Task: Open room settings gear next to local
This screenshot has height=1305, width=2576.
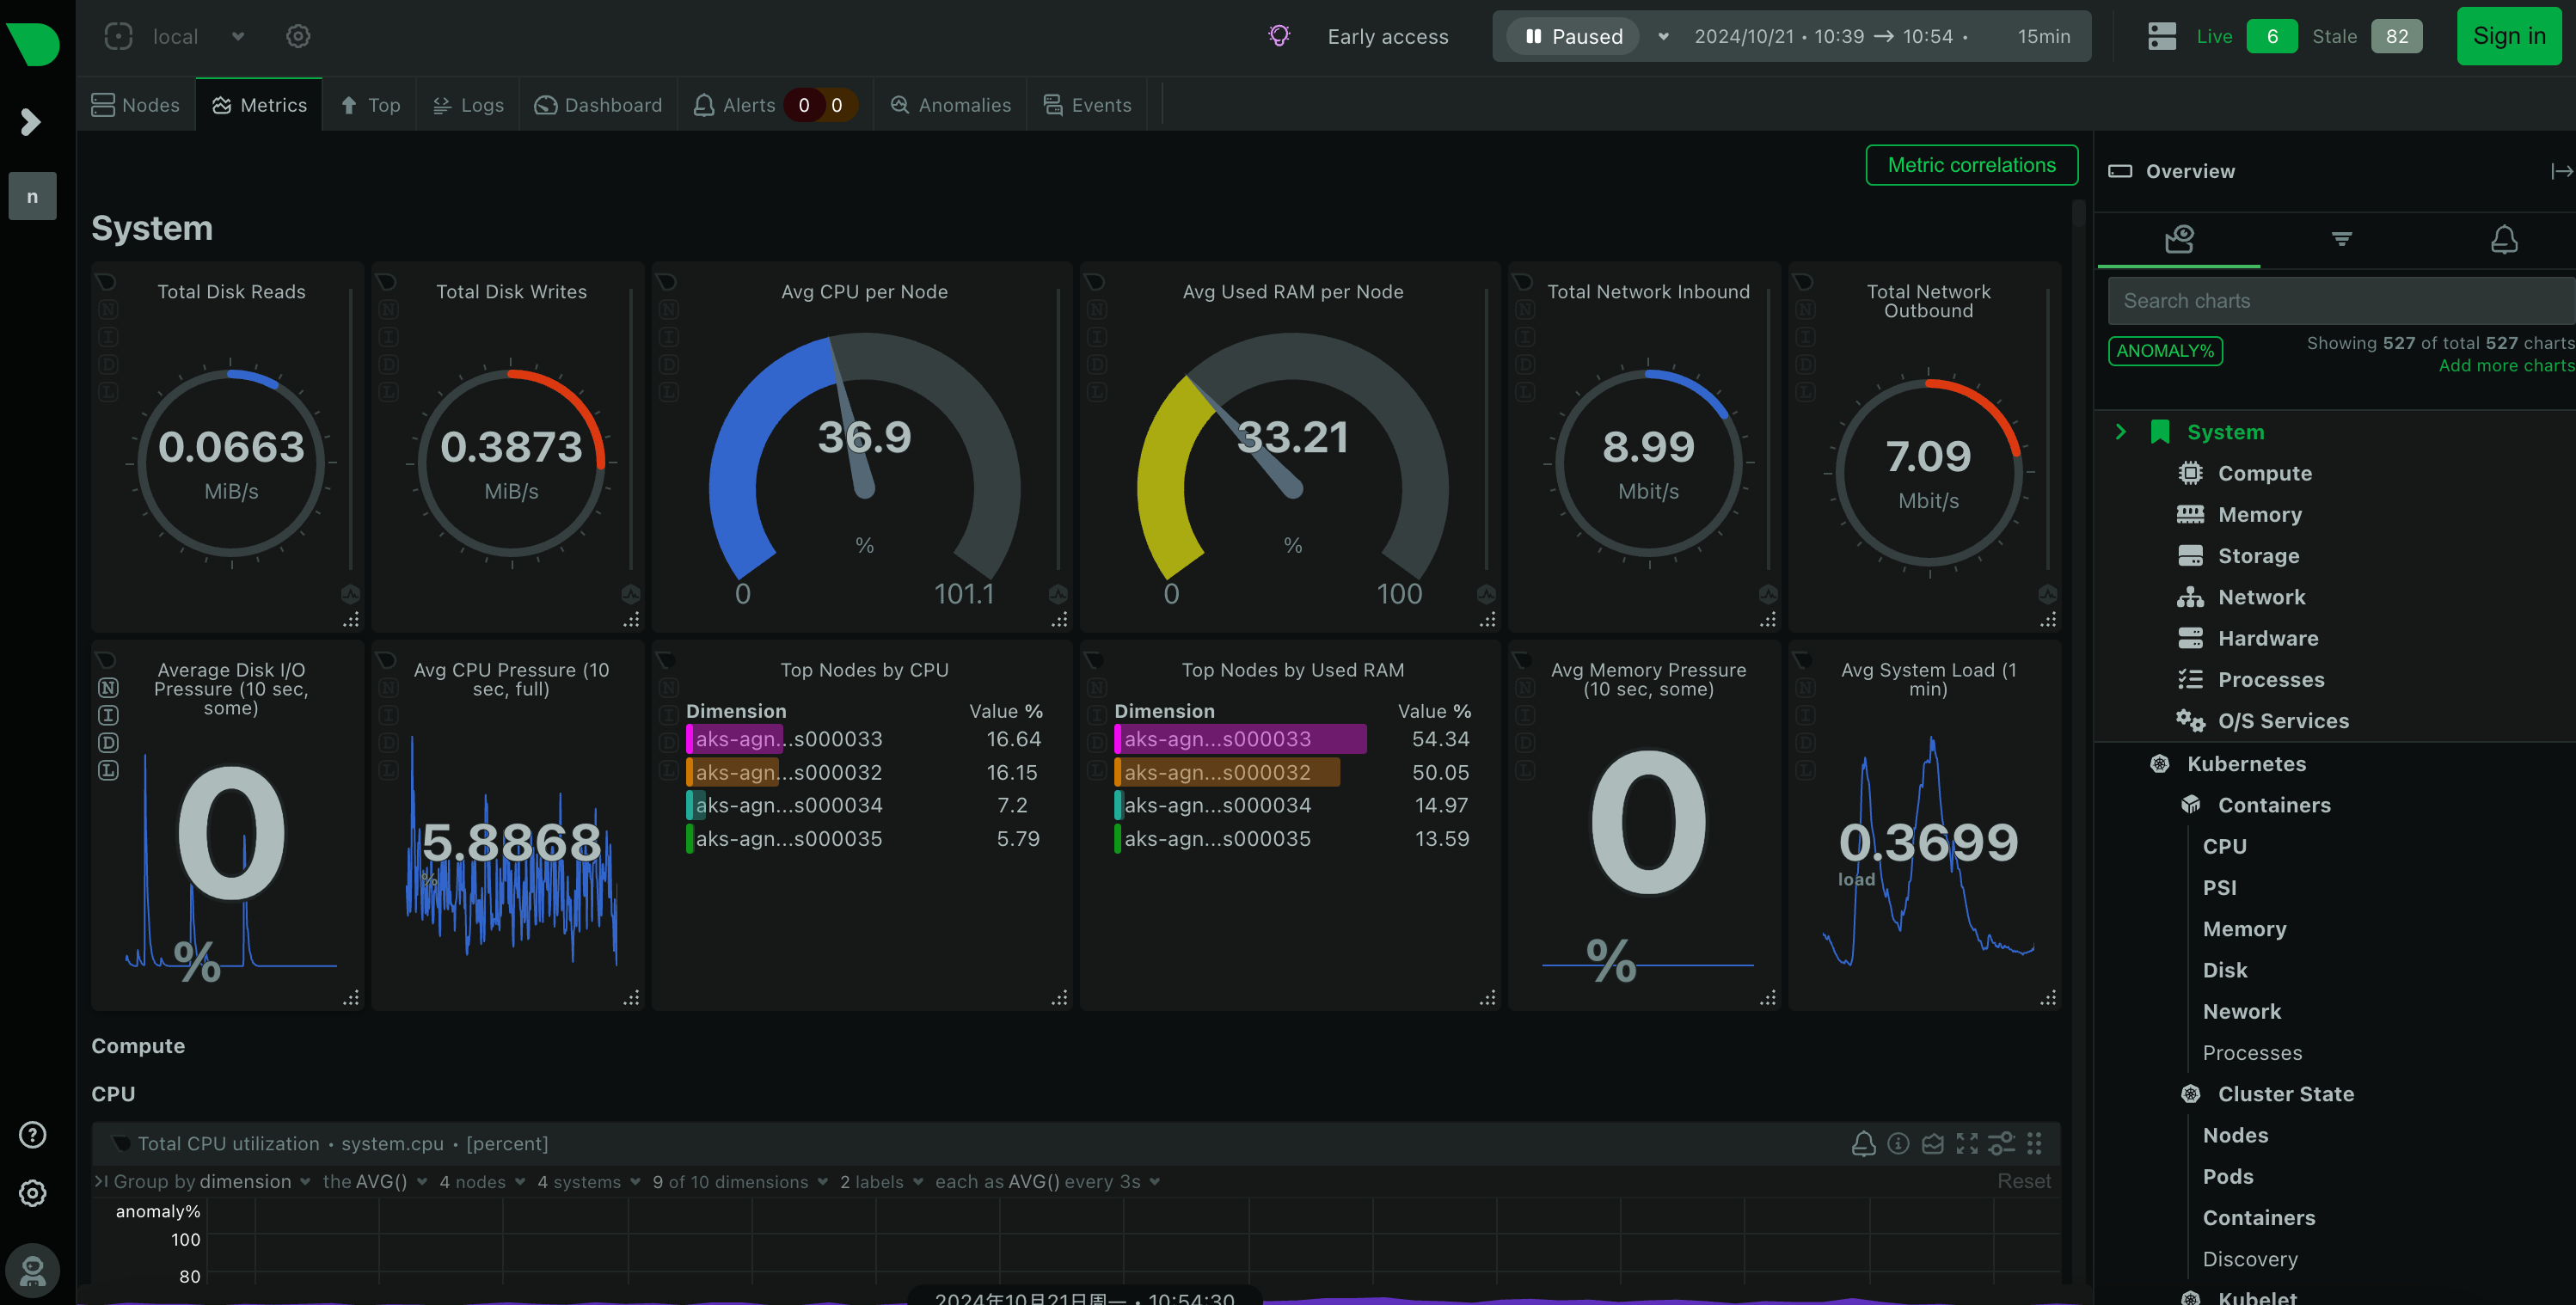Action: pyautogui.click(x=298, y=36)
